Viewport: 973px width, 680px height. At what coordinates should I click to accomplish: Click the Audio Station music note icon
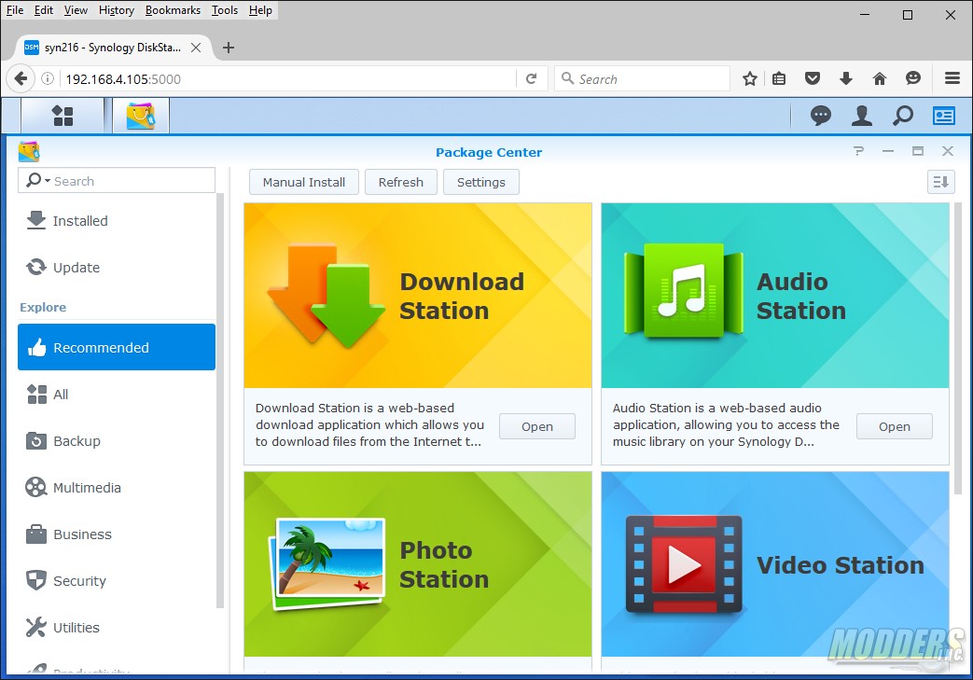(684, 290)
